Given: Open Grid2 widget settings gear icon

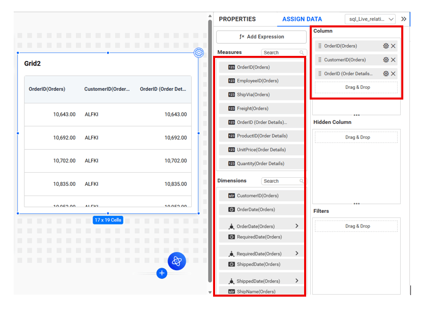Looking at the screenshot, I should coord(199,53).
